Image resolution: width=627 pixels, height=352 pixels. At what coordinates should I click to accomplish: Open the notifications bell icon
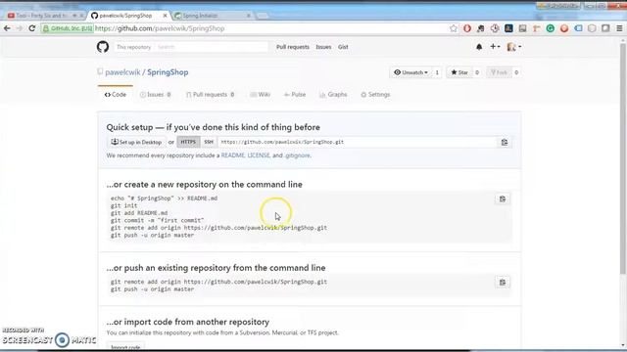479,47
